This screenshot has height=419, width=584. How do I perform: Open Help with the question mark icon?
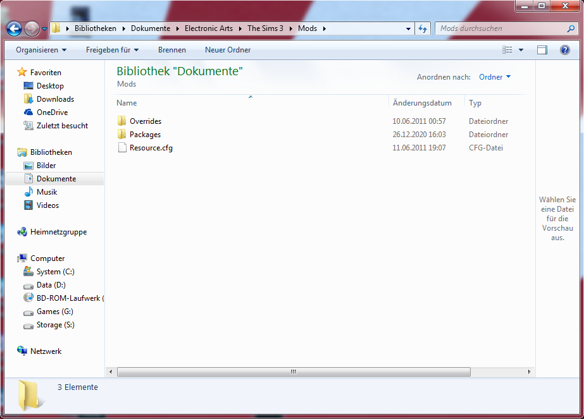[564, 50]
